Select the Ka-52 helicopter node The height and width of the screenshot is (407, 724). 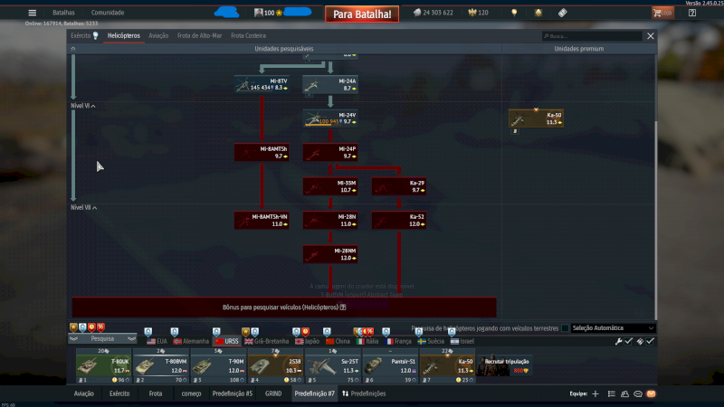pos(399,220)
